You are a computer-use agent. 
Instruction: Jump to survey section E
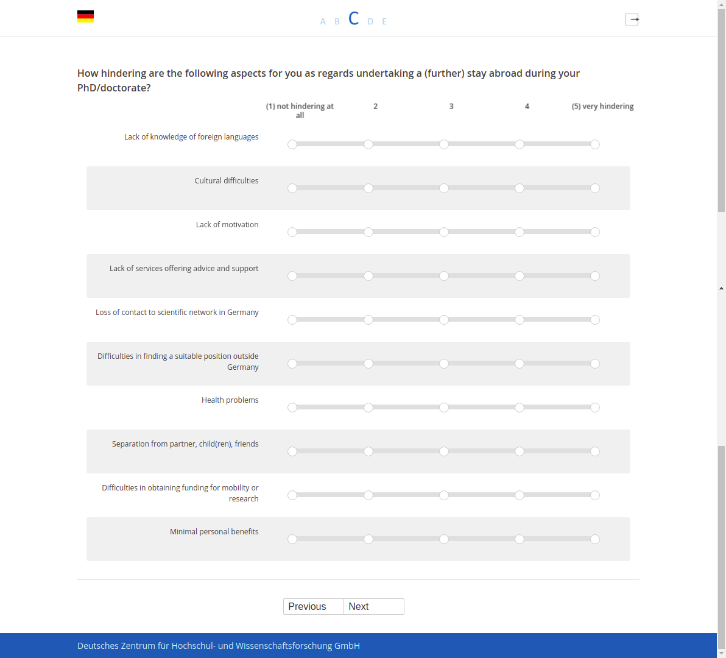click(x=384, y=21)
